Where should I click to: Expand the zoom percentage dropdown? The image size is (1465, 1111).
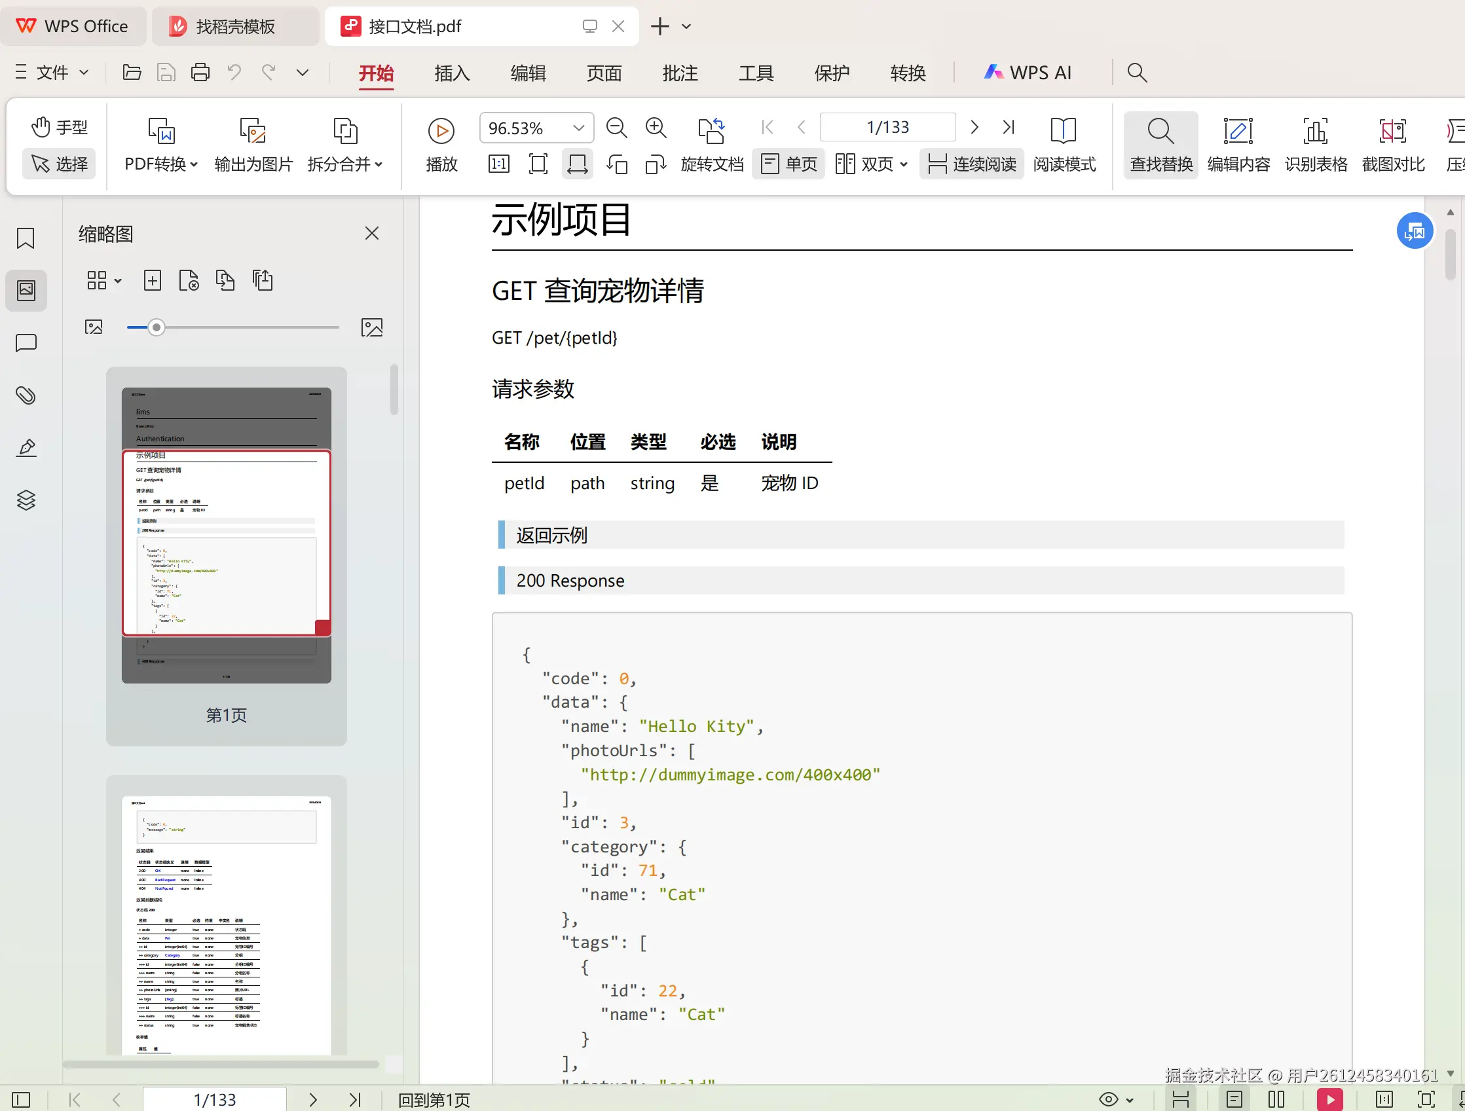579,128
